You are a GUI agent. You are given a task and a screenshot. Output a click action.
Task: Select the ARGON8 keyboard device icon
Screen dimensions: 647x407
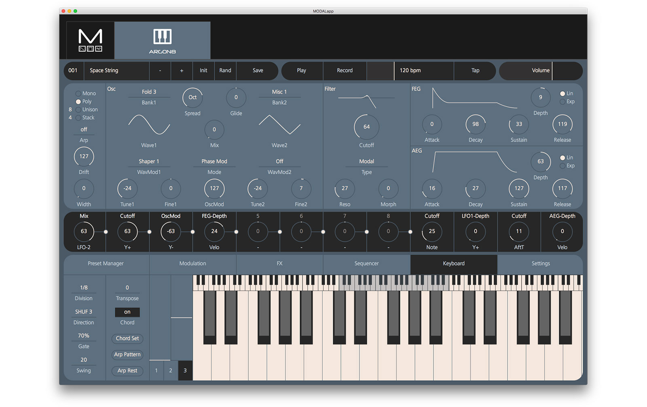click(x=162, y=40)
